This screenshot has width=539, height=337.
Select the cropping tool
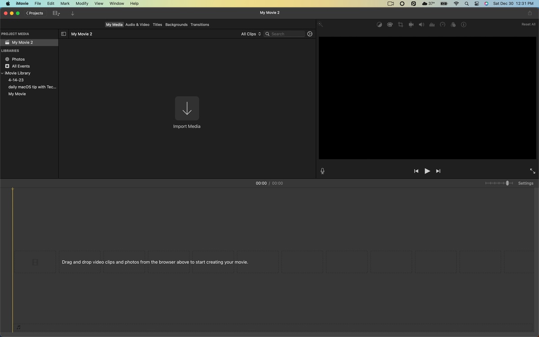tap(400, 25)
